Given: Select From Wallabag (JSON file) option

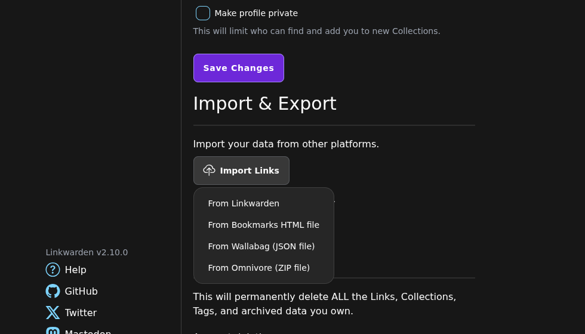Looking at the screenshot, I should (263, 246).
